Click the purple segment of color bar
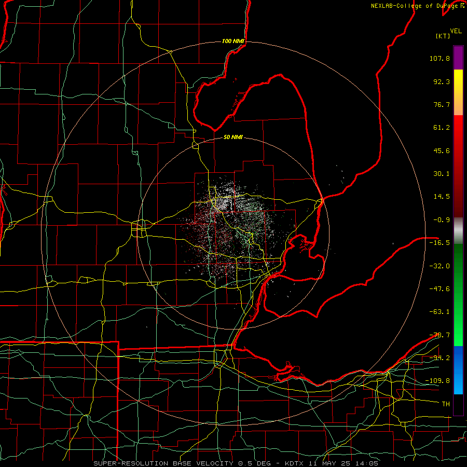 [x=458, y=58]
